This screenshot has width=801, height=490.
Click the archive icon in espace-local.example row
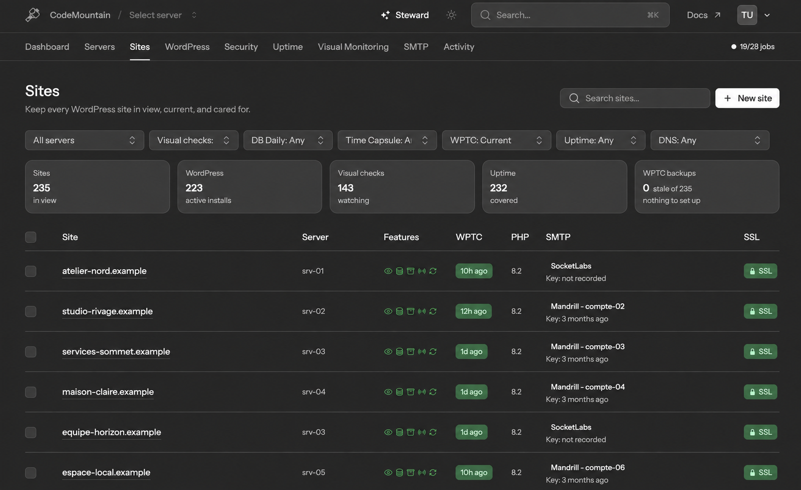click(x=410, y=473)
